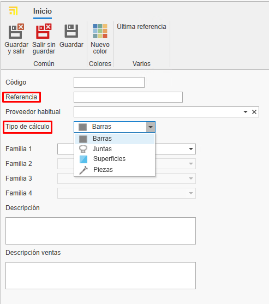Open the Familia 2 dropdown arrow
This screenshot has width=269, height=304.
point(191,164)
